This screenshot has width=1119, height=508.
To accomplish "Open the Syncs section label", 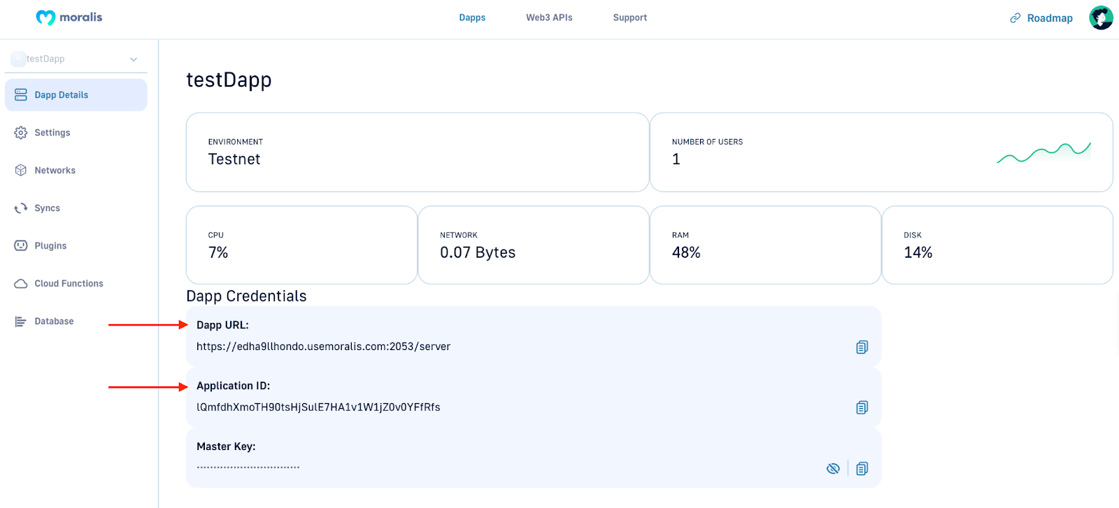I will (x=48, y=208).
